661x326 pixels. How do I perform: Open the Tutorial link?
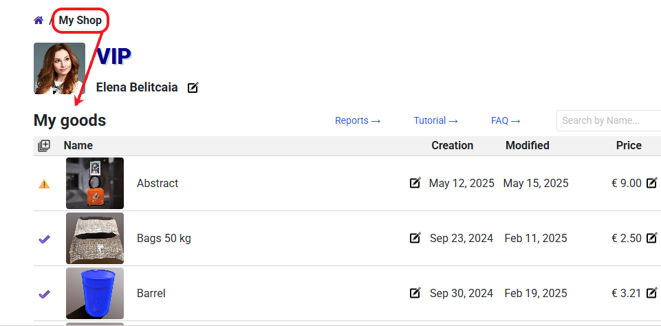coord(435,120)
